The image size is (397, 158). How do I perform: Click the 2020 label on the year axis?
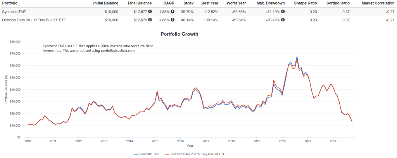coord(282,141)
